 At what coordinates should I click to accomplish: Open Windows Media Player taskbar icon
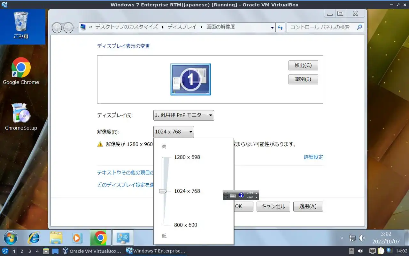pos(77,238)
